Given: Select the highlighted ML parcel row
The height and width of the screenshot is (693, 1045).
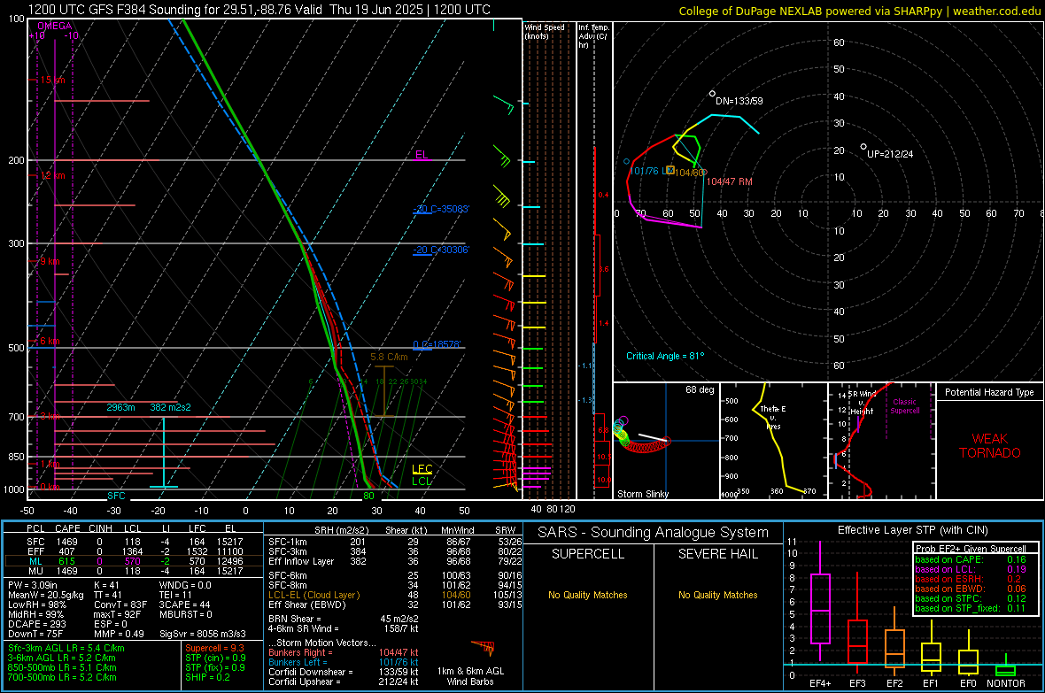Looking at the screenshot, I should tap(134, 561).
